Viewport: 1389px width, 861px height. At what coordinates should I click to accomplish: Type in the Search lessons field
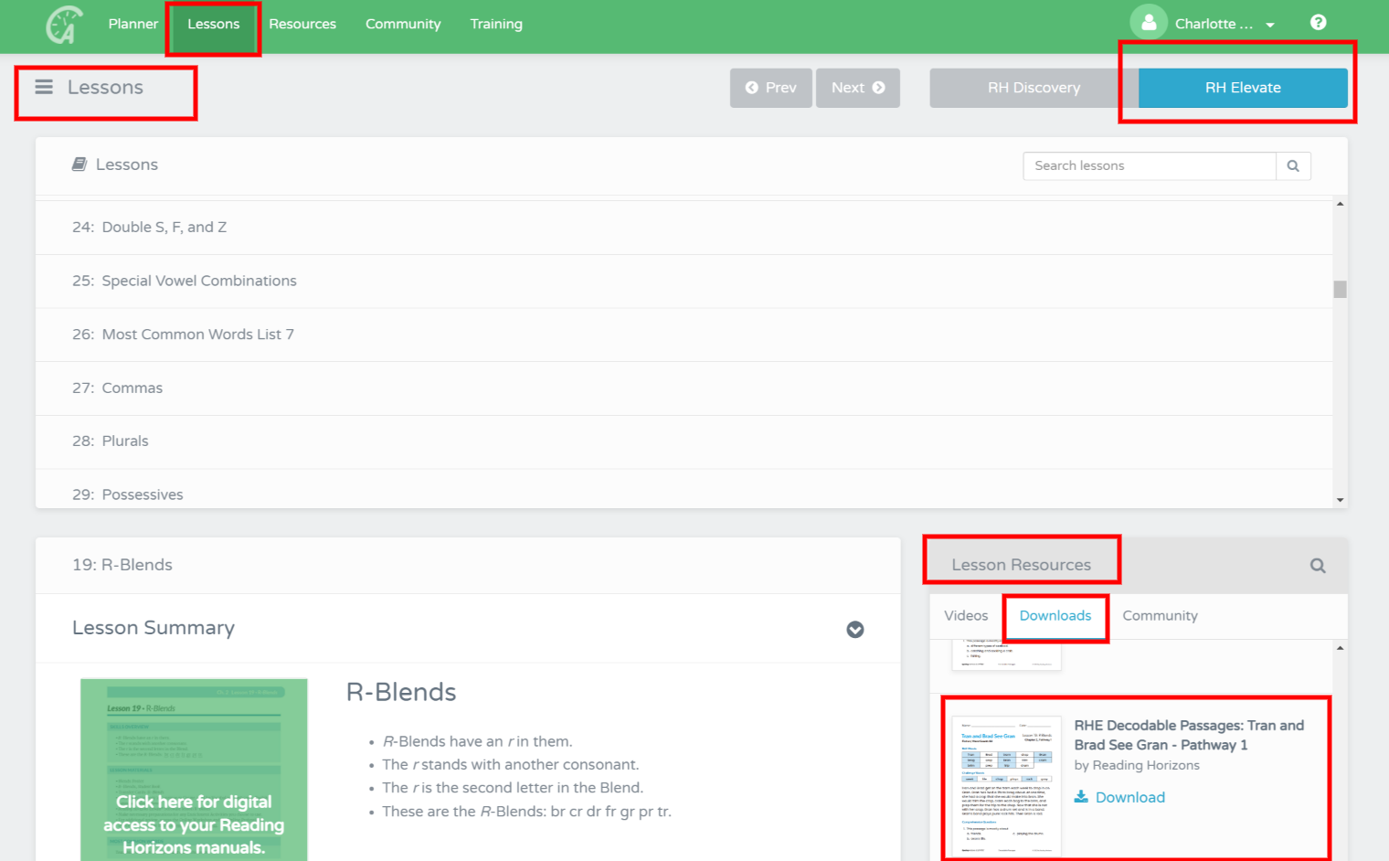tap(1149, 166)
